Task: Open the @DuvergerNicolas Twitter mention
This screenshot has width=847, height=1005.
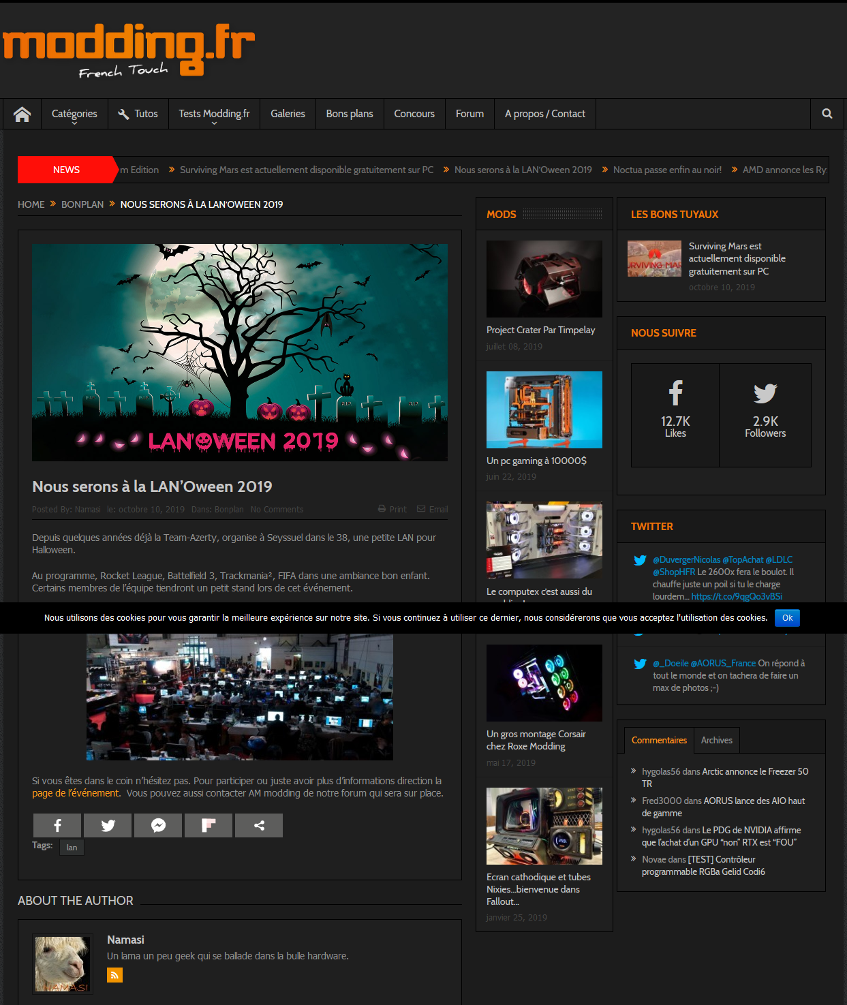Action: coord(686,559)
